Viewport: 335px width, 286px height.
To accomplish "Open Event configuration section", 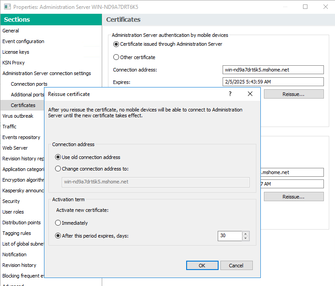I will (x=23, y=41).
